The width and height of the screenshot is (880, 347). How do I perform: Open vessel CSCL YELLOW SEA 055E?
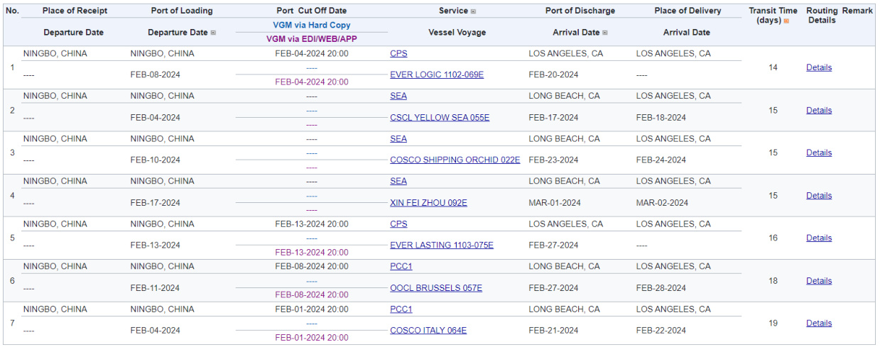pyautogui.click(x=440, y=118)
